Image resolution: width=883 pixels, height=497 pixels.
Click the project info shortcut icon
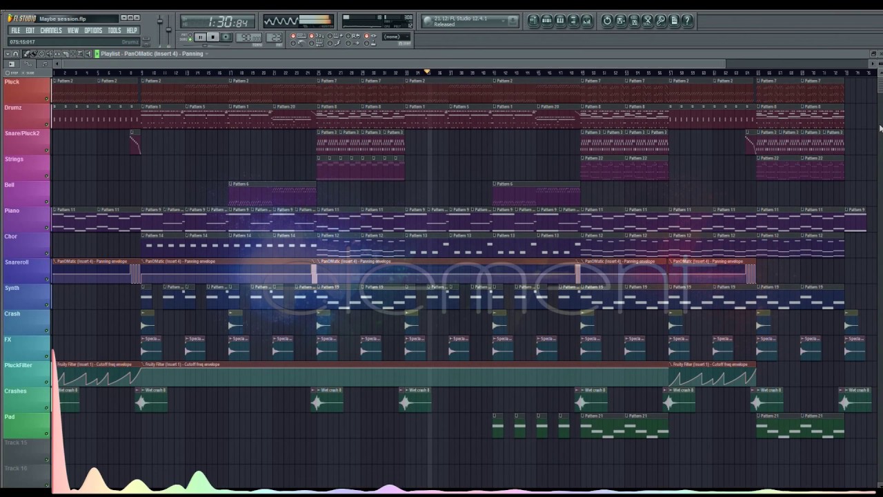pyautogui.click(x=674, y=21)
